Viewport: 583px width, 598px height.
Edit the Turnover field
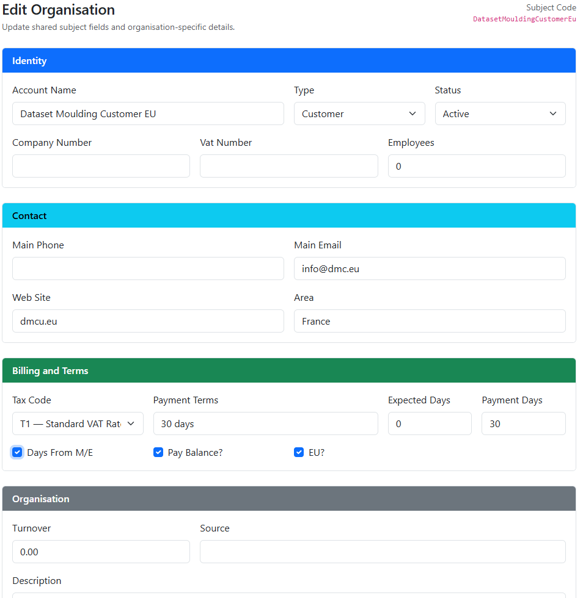click(101, 552)
